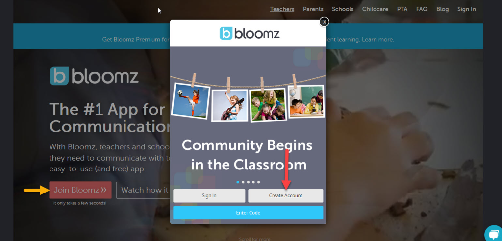
Task: Click the Bloomz logo icon in popup header
Action: pos(226,33)
